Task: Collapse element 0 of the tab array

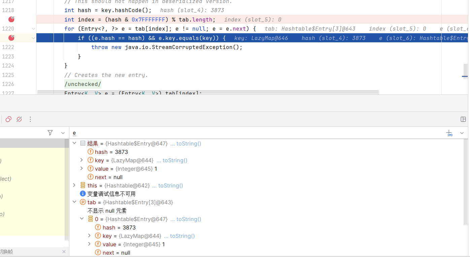Action: (81, 219)
